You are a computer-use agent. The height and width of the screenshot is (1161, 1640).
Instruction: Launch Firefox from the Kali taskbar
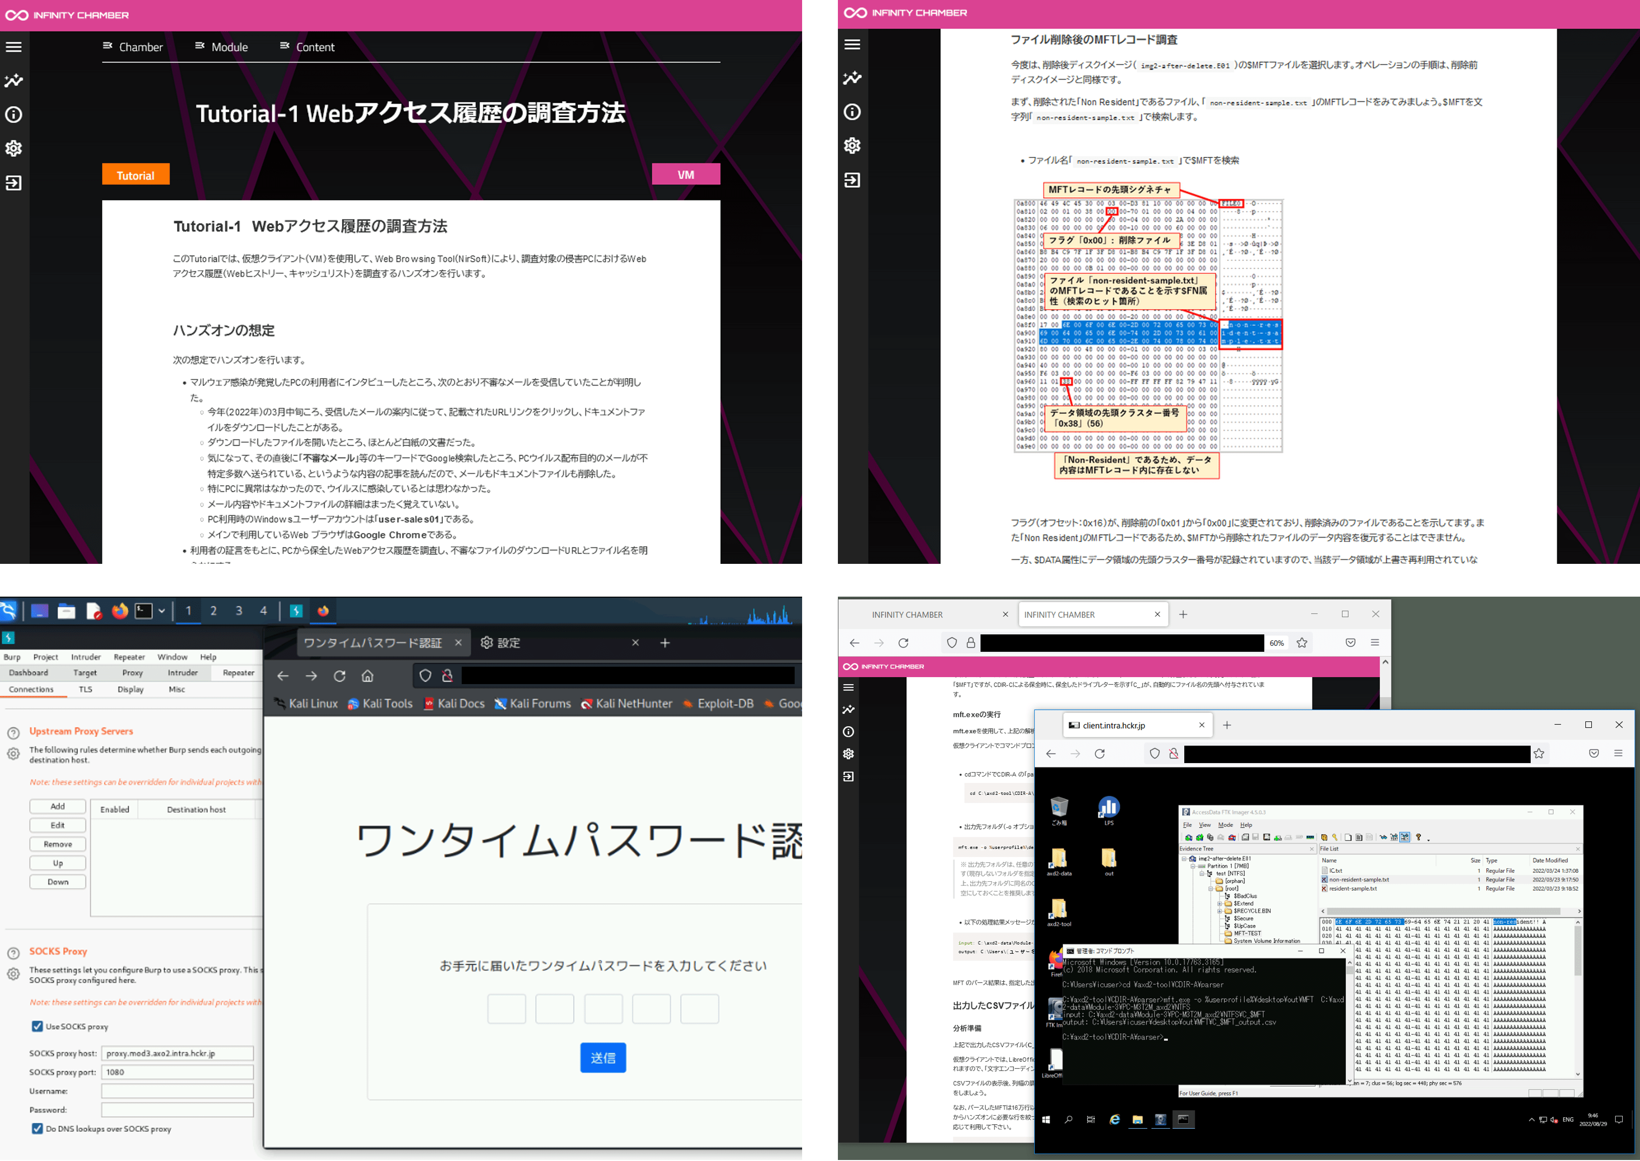pyautogui.click(x=119, y=611)
